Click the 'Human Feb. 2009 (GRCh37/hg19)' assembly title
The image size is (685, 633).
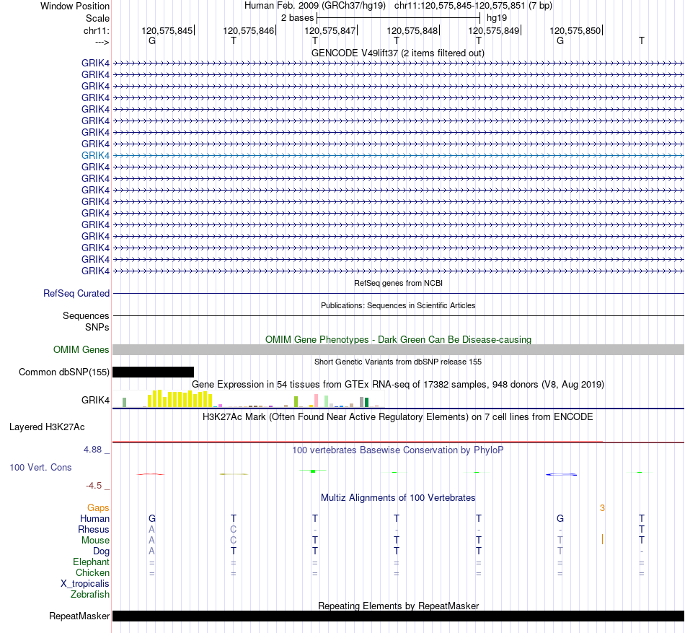[x=315, y=6]
